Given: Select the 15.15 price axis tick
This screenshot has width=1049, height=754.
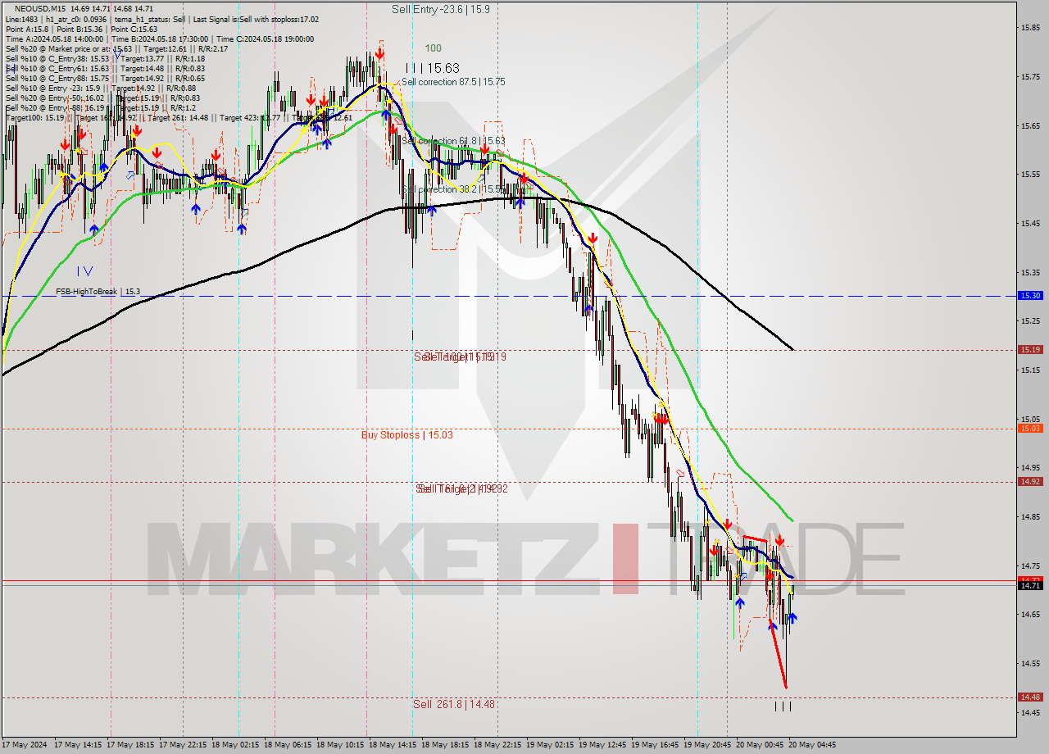Looking at the screenshot, I should pyautogui.click(x=1030, y=370).
